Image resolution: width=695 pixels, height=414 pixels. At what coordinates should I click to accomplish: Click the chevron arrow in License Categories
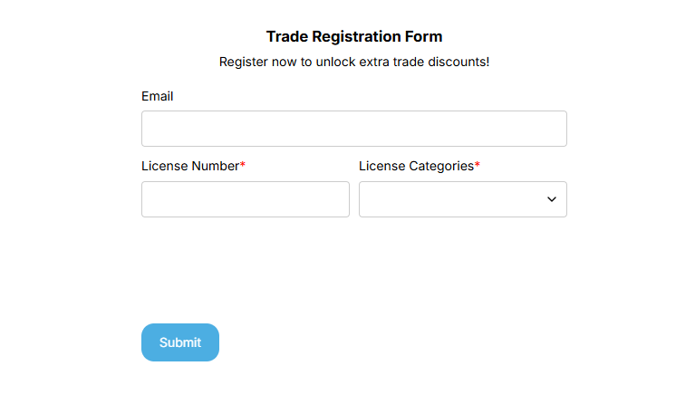tap(552, 199)
